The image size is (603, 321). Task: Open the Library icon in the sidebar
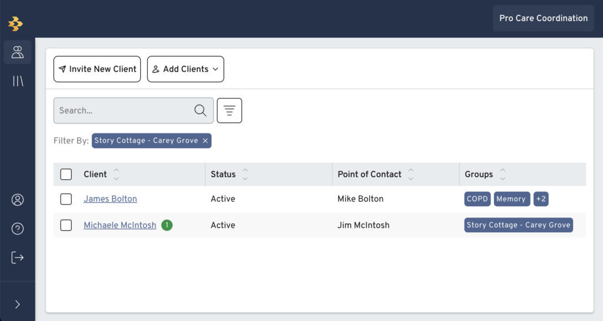pyautogui.click(x=18, y=81)
